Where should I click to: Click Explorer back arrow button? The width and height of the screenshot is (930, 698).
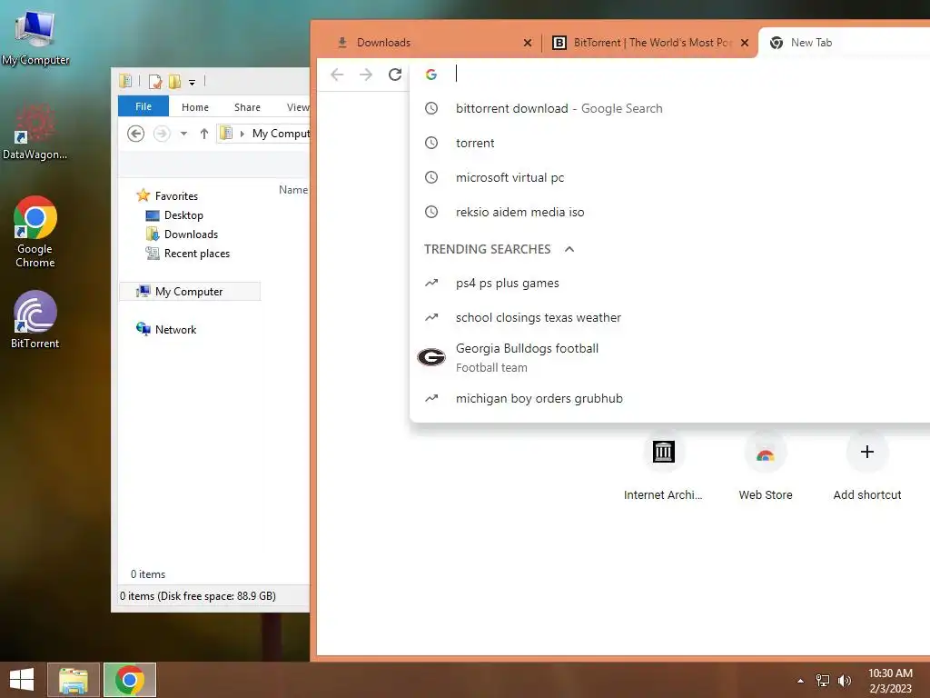136,134
